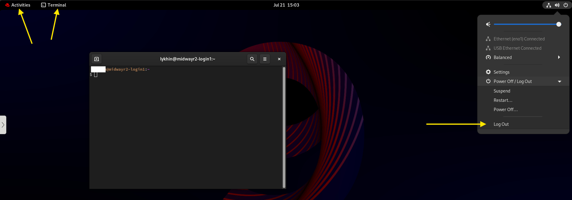Expand the Balanced submenu arrow
Viewport: 572px width, 200px height.
(x=559, y=57)
